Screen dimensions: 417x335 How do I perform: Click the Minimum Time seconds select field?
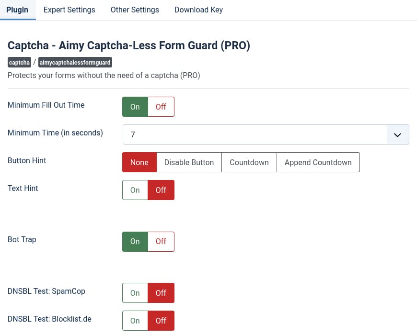click(254, 135)
